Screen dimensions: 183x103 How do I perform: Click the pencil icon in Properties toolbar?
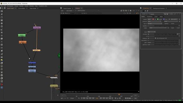pos(148,11)
